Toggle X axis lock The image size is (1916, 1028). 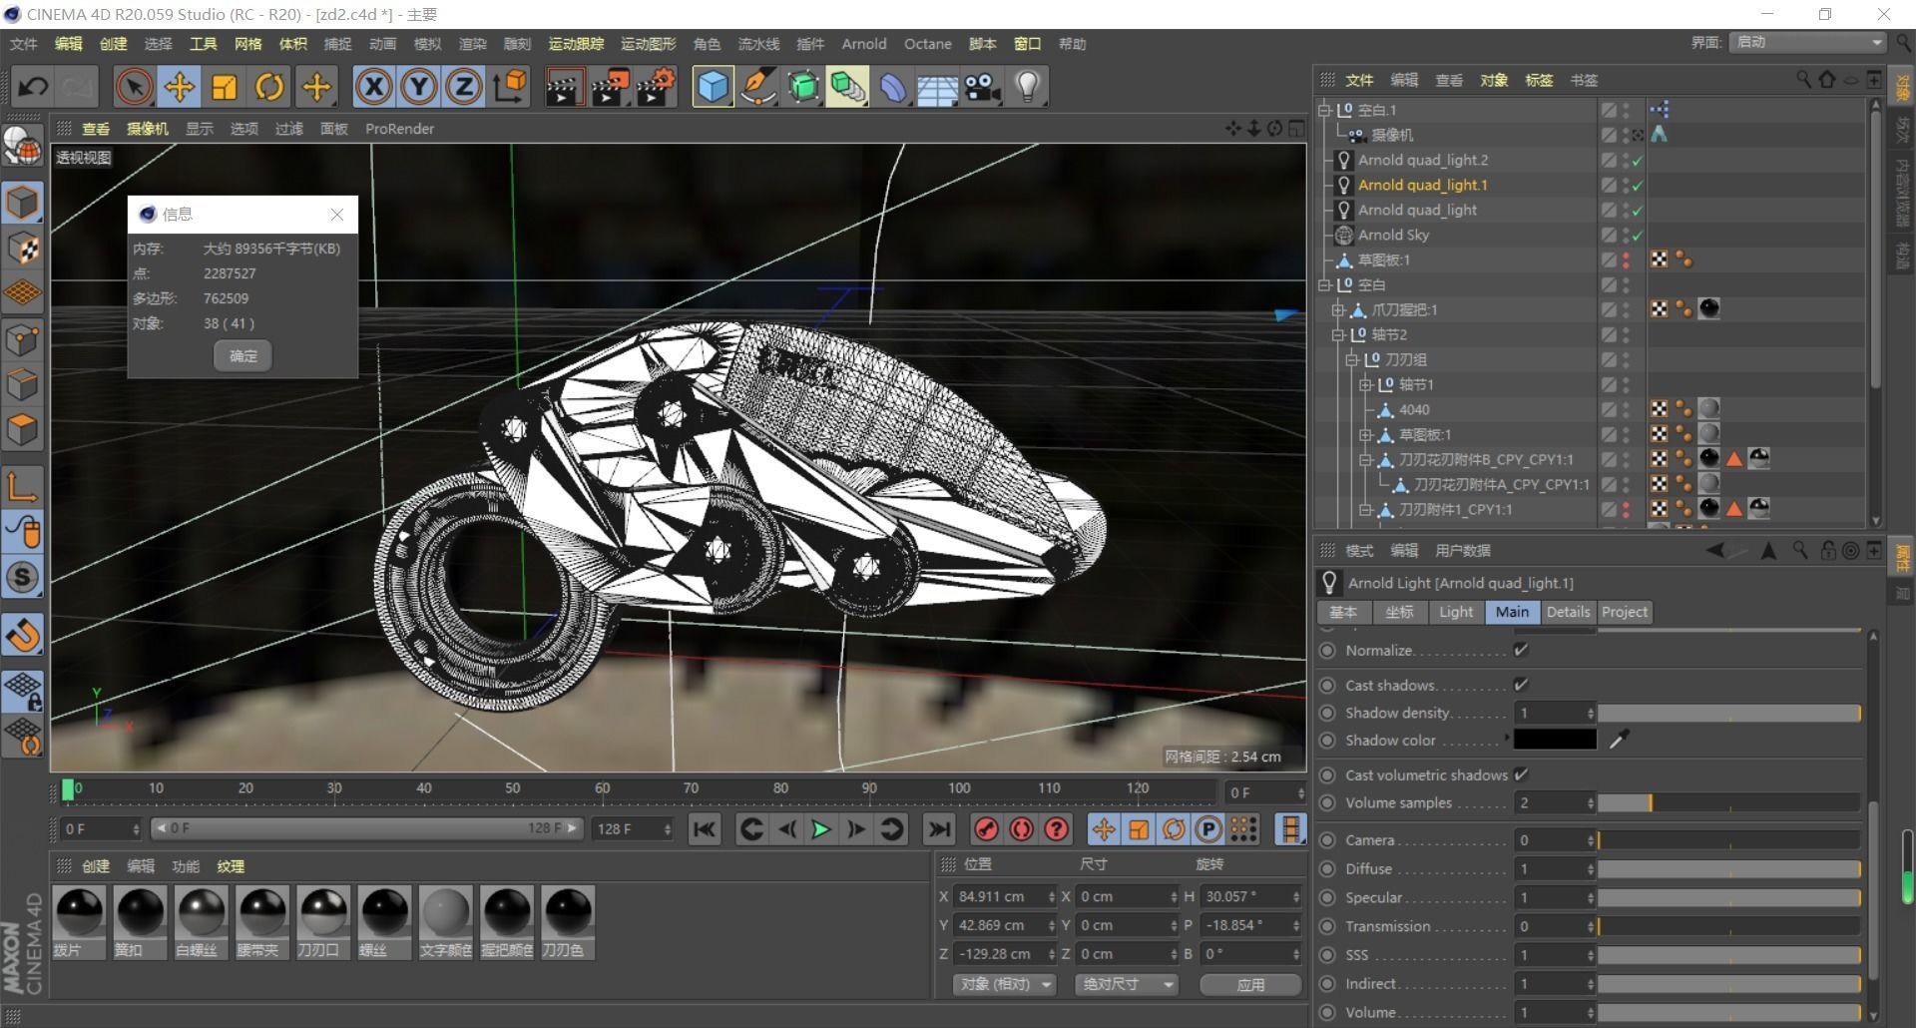[373, 87]
